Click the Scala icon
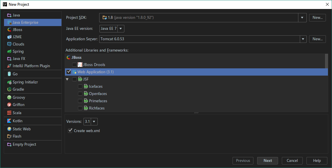 pos(9,113)
